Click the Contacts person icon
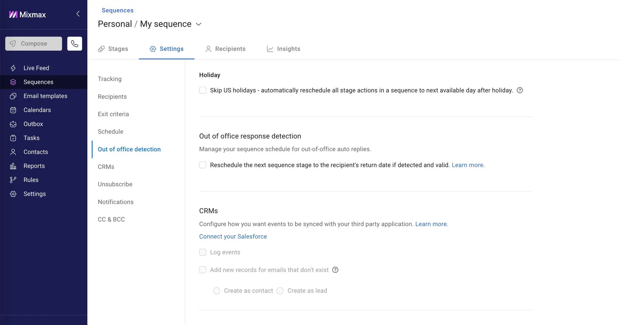 click(13, 152)
